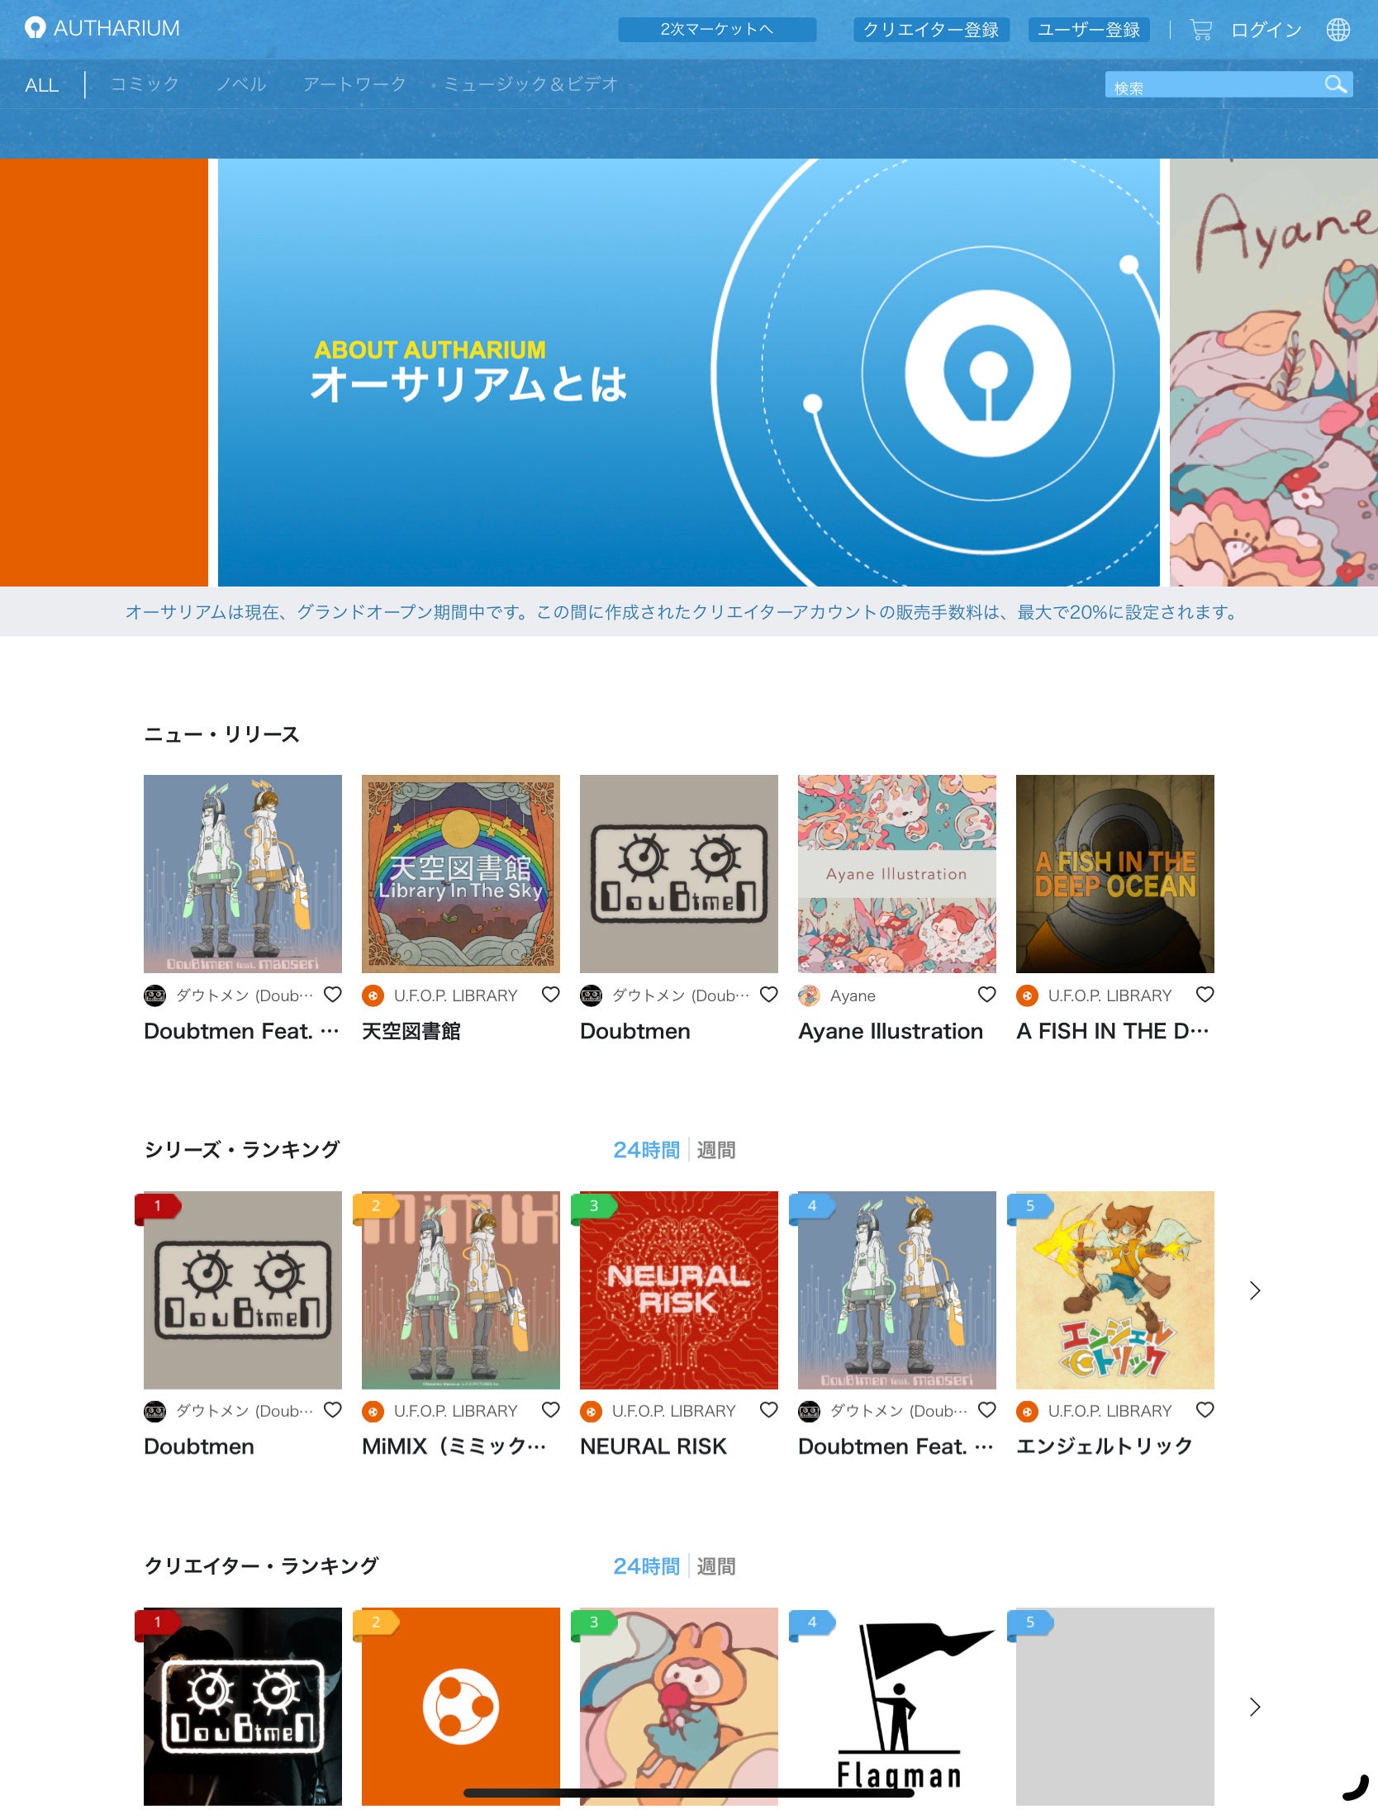Click ダウトメン avatar under Doubtmen ranking

[x=154, y=1411]
